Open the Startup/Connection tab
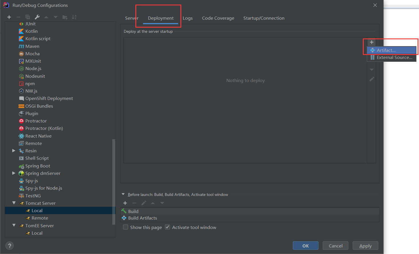419x254 pixels. (x=264, y=18)
